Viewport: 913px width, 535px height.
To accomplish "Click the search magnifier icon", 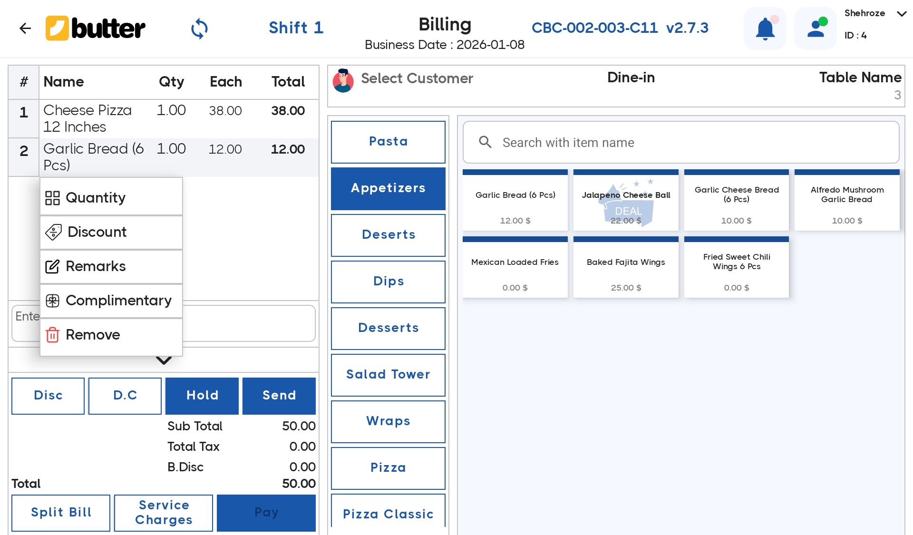I will coord(485,142).
